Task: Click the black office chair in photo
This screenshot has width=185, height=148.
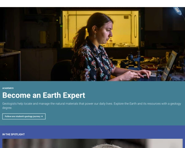Action: (x=61, y=70)
